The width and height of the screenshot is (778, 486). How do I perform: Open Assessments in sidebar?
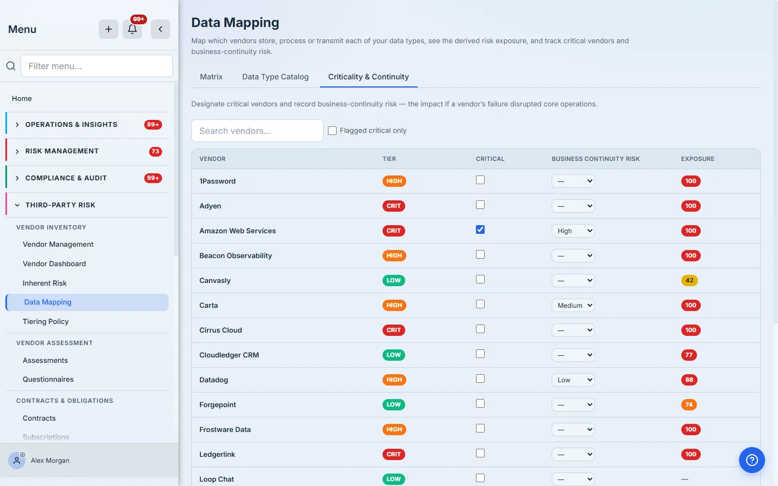[45, 361]
